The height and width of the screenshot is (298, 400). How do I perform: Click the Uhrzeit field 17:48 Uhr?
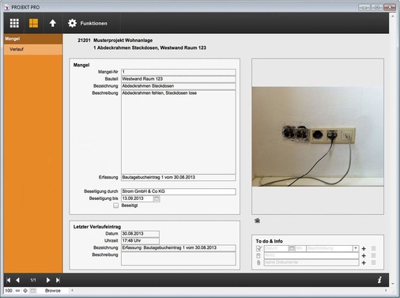[x=140, y=241]
